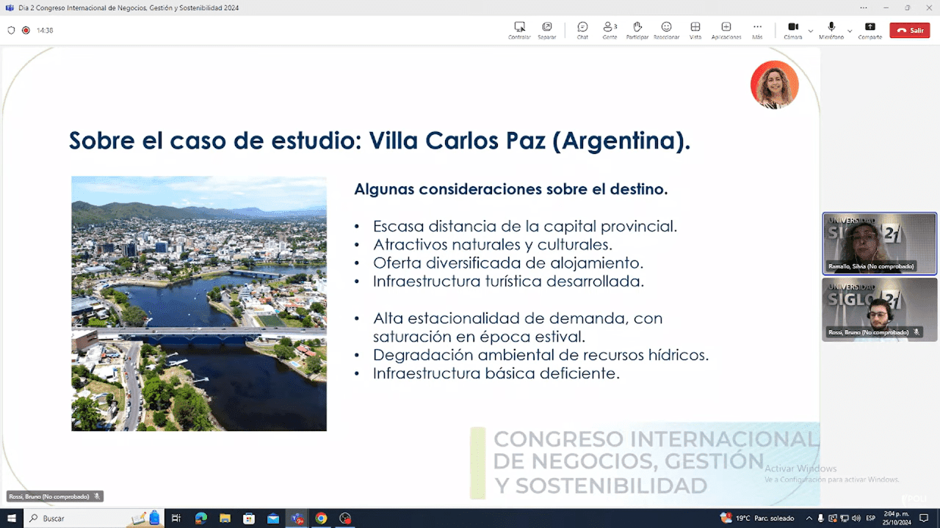Image resolution: width=940 pixels, height=528 pixels.
Task: Toggle the Micrófono mute state
Action: tap(831, 29)
